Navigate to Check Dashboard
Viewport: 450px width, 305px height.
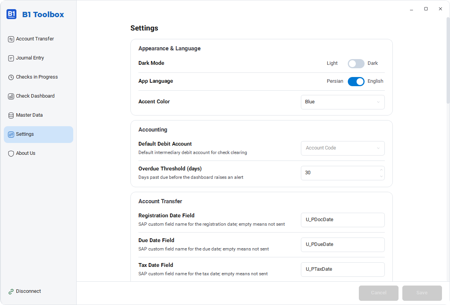39,96
